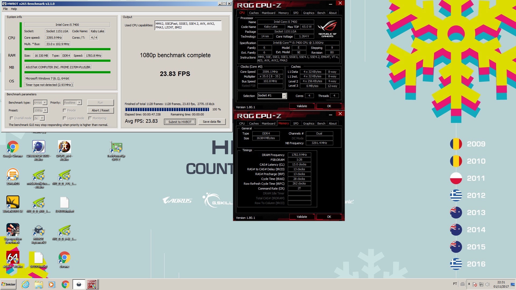
Task: Open Graphics tab in lower CPU-Z window
Action: click(309, 124)
